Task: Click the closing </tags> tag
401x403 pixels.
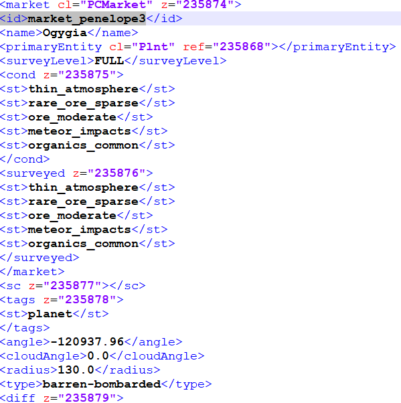Action: pos(25,328)
